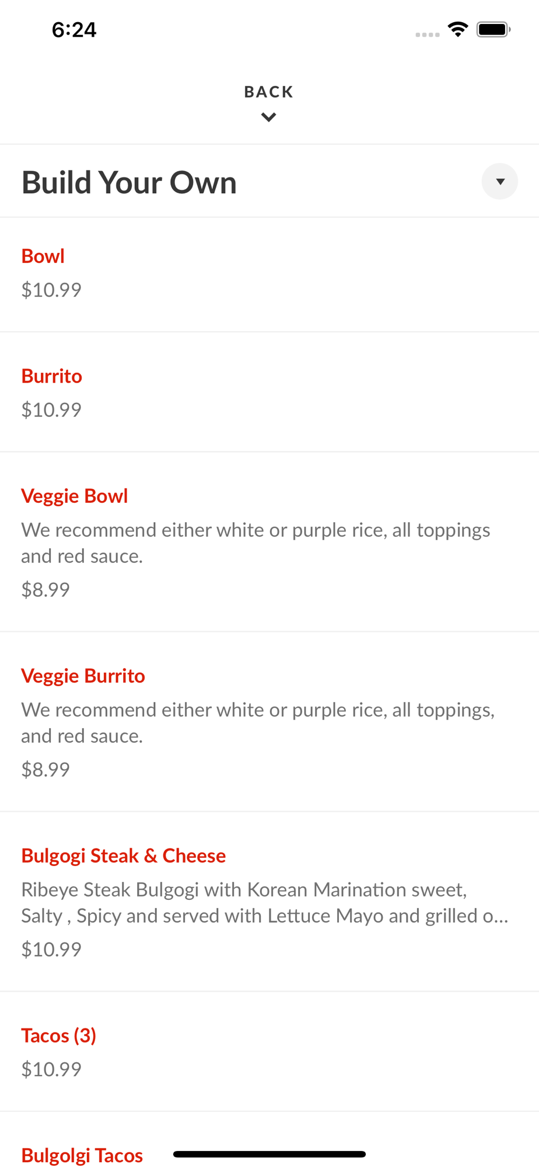
Task: Tap the 6:24 clock in status bar
Action: pyautogui.click(x=74, y=30)
